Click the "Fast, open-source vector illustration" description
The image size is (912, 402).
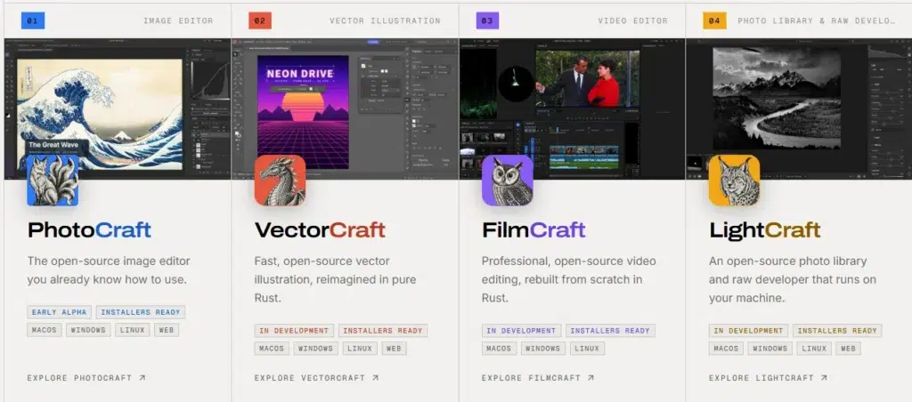[x=335, y=279]
